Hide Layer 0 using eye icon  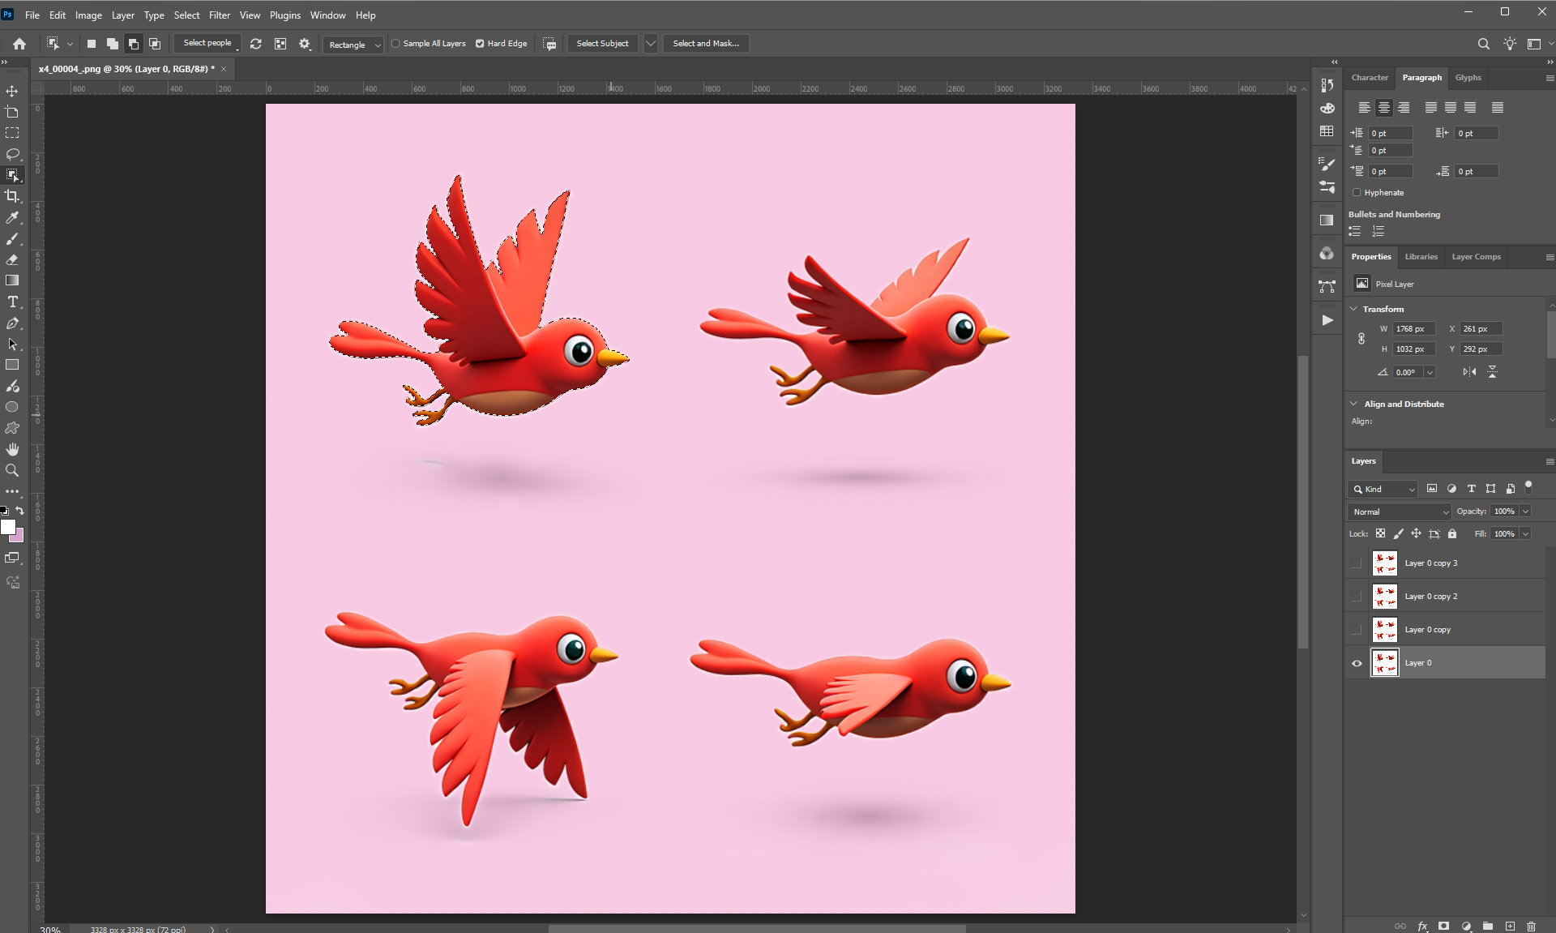1357,663
